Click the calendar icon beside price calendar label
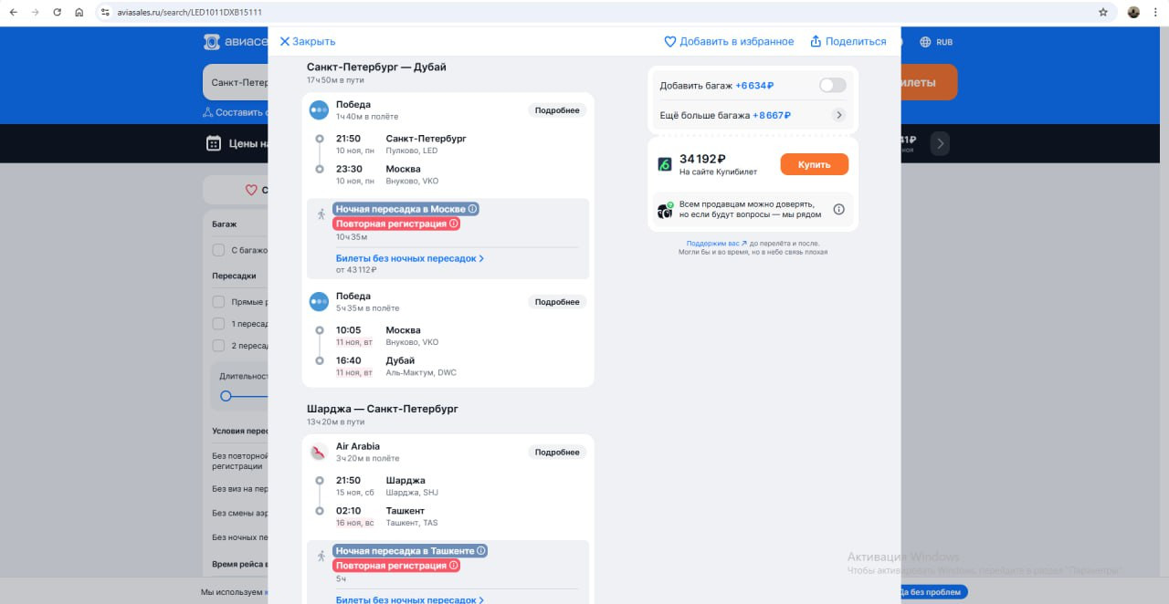The width and height of the screenshot is (1169, 604). [214, 143]
